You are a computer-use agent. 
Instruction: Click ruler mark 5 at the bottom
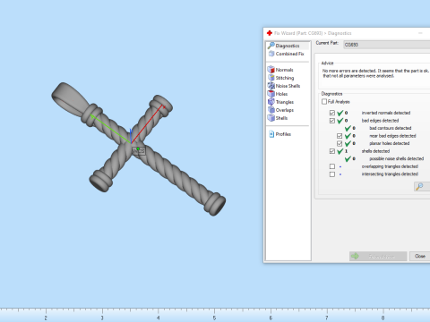(x=214, y=318)
